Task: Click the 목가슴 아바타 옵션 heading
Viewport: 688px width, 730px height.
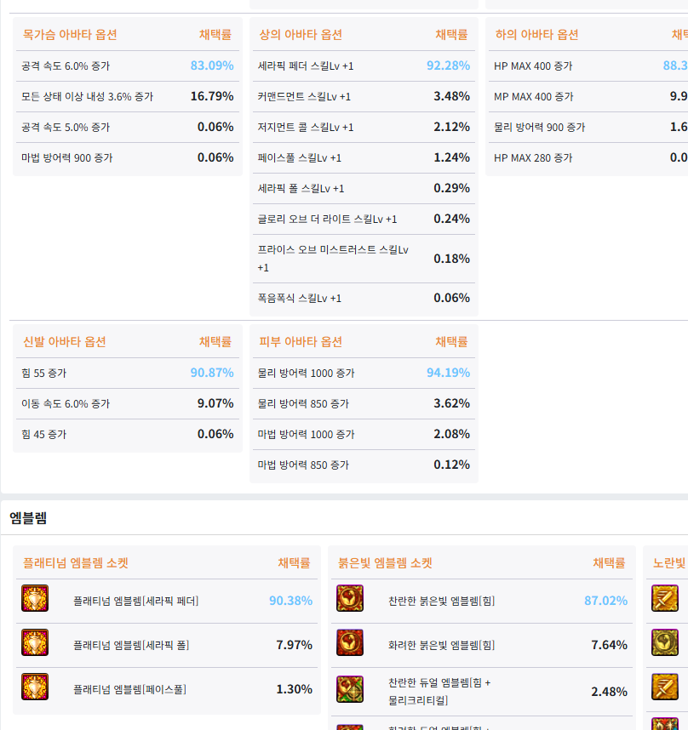Action: coord(70,34)
